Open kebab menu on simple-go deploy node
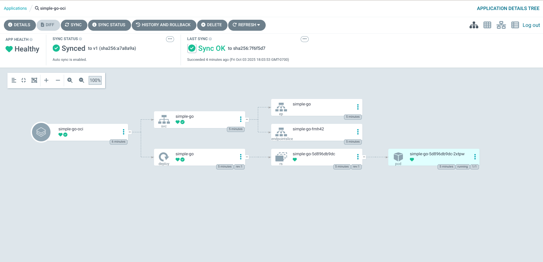The height and width of the screenshot is (262, 543). click(240, 157)
